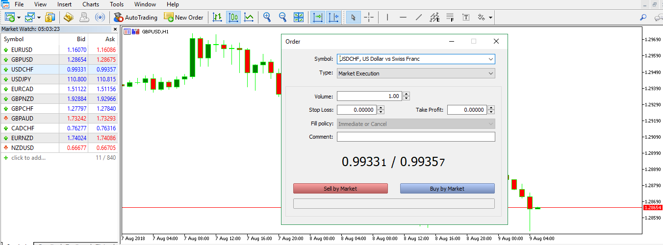Zoom out using the magnifier-minus icon

click(282, 17)
